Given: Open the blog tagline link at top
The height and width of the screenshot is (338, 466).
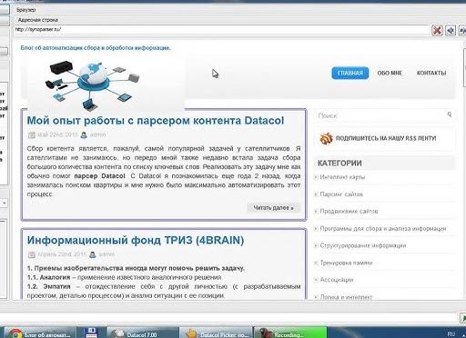Looking at the screenshot, I should pyautogui.click(x=96, y=48).
